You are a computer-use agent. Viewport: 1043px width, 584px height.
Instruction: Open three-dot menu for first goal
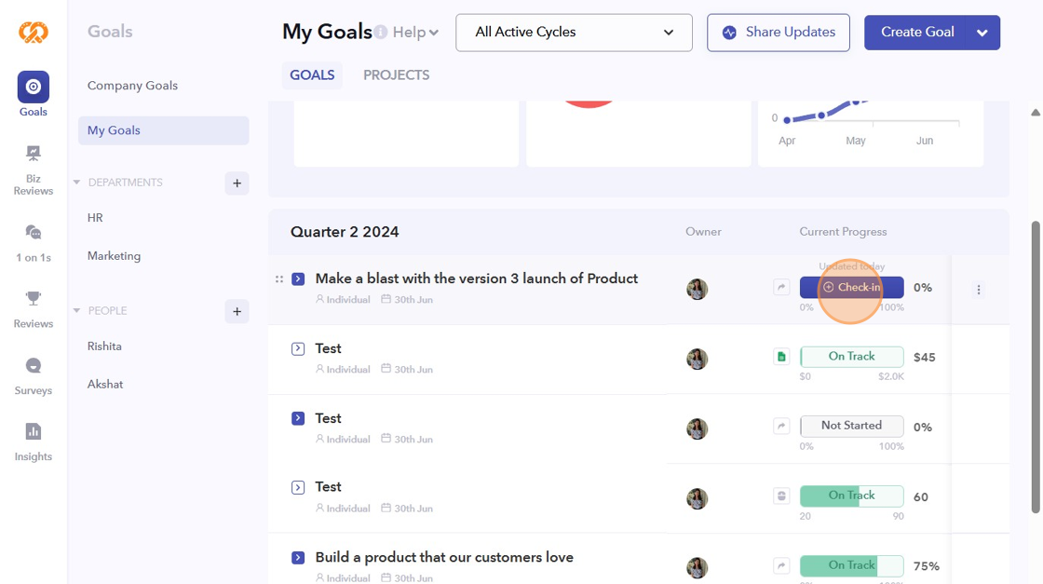click(978, 290)
